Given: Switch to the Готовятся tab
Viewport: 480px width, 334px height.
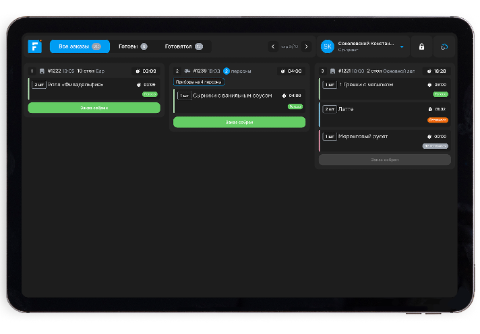Looking at the screenshot, I should tap(183, 46).
